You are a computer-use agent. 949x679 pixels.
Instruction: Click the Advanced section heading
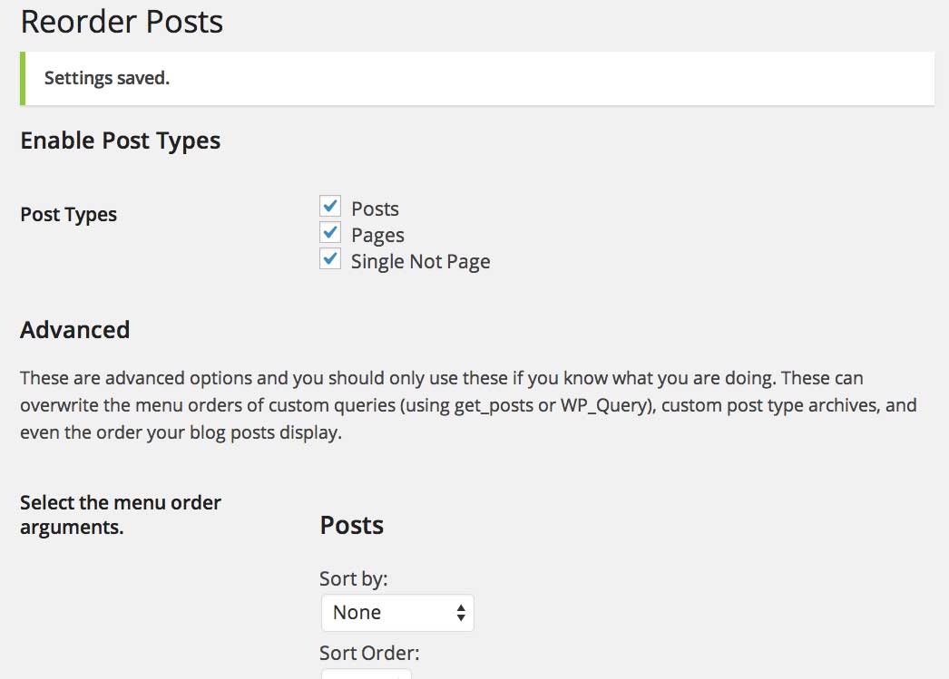coord(75,330)
